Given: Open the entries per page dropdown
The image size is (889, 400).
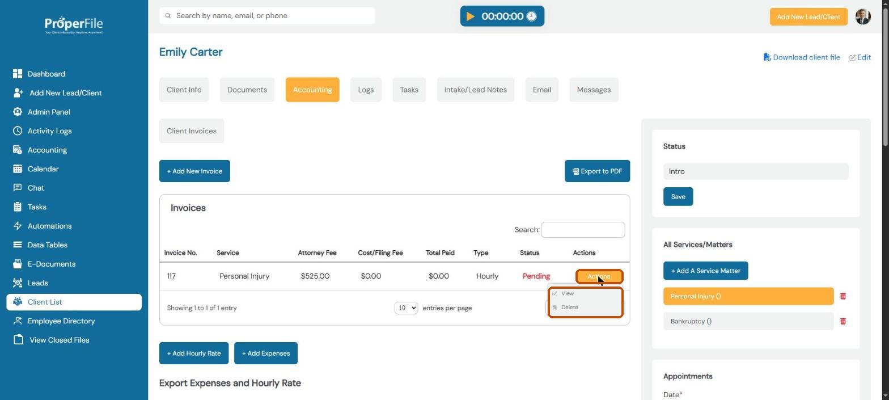Looking at the screenshot, I should (407, 308).
